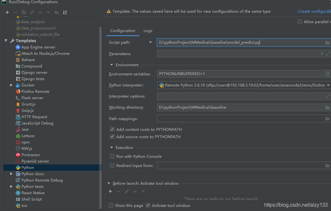Open environment variables editor icon
The height and width of the screenshot is (211, 331).
coord(328,74)
